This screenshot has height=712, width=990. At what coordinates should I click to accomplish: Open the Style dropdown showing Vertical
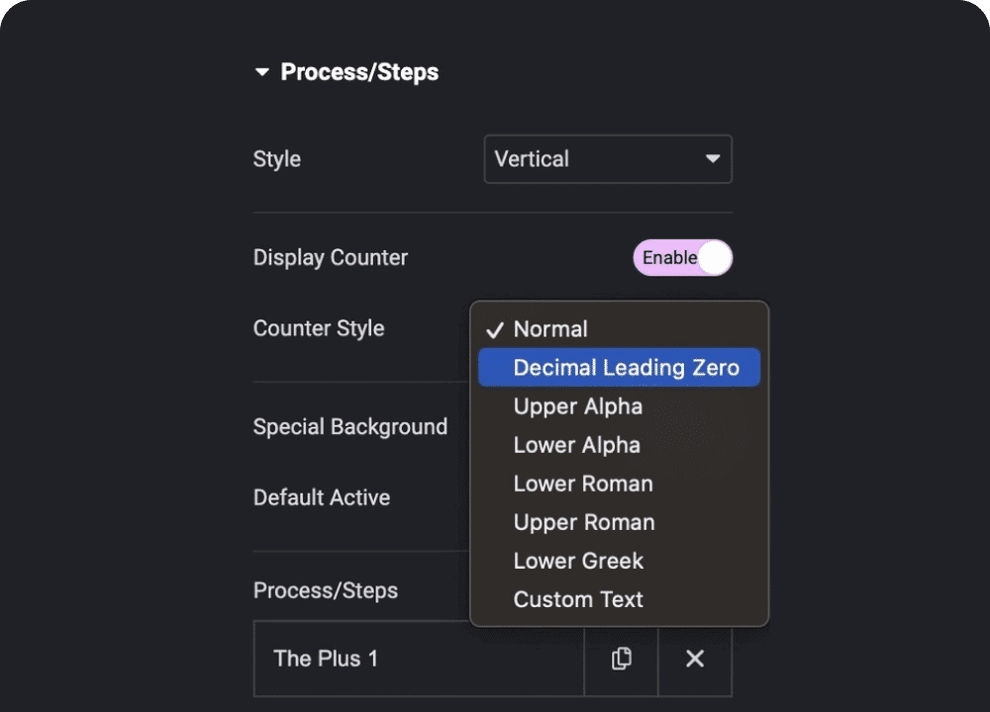tap(607, 159)
